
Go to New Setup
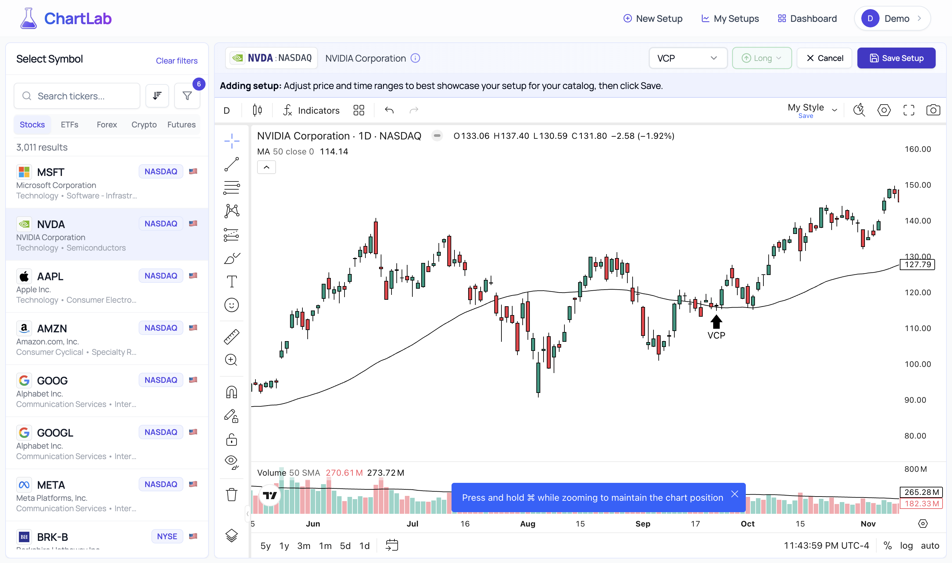pos(653,18)
